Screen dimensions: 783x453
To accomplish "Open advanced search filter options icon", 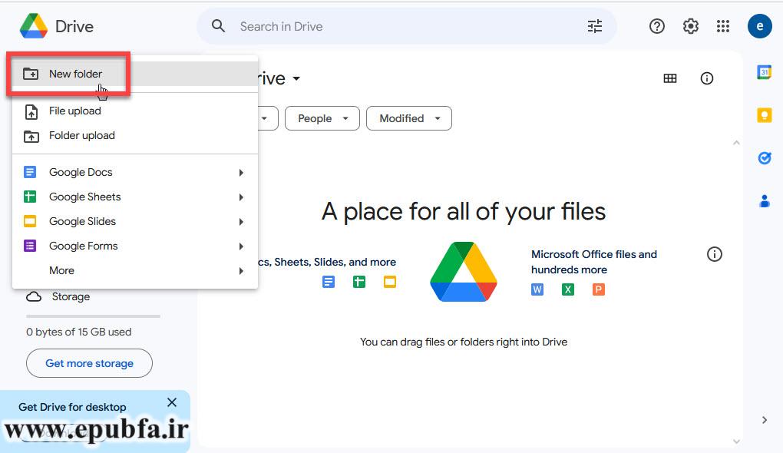I will [595, 26].
